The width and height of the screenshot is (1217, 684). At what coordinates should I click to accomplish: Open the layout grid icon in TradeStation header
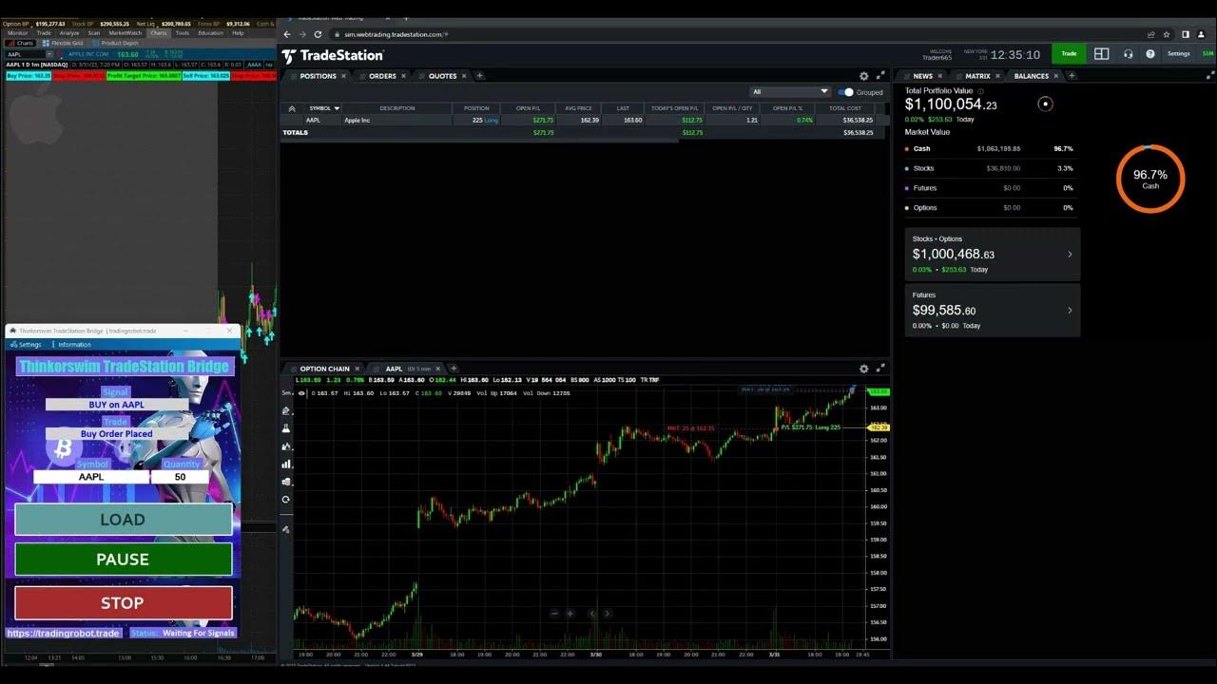1101,54
